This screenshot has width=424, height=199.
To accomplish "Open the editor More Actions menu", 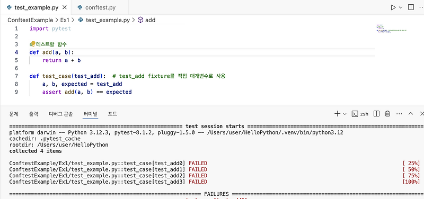I will [421, 7].
